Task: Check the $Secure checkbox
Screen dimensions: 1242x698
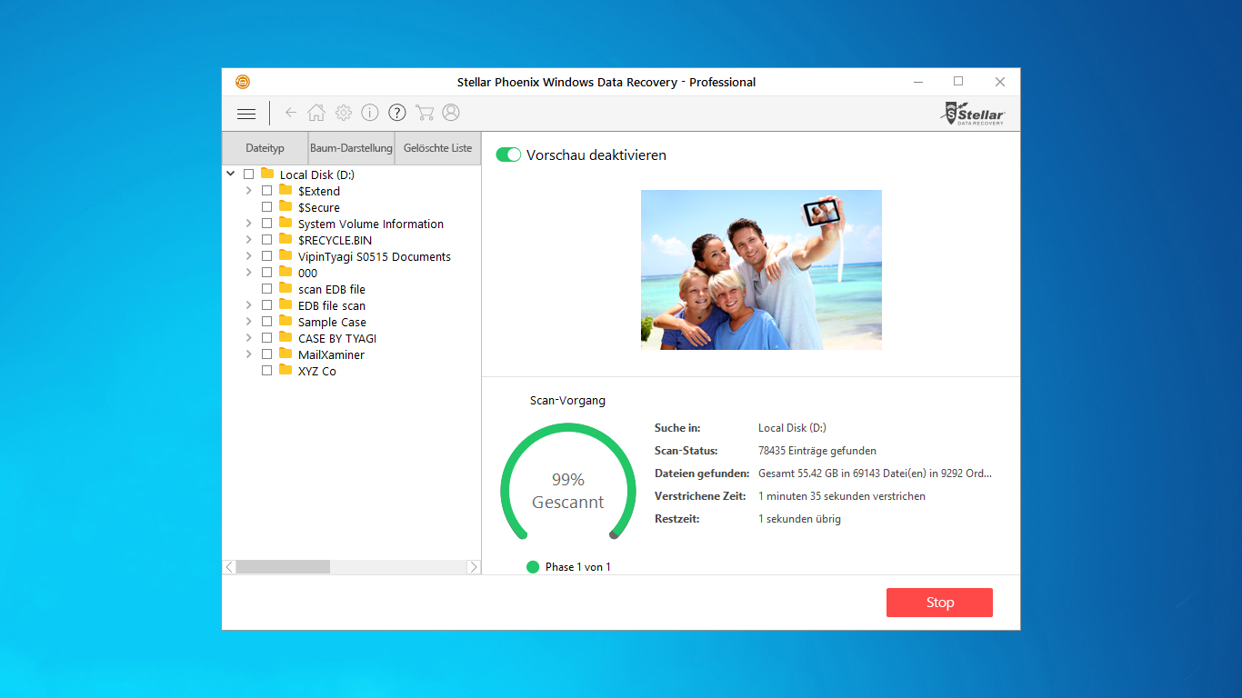Action: click(x=266, y=207)
